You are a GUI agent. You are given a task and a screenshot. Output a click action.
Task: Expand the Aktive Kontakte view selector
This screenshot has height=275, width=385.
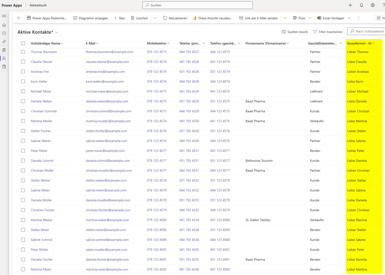(56, 32)
